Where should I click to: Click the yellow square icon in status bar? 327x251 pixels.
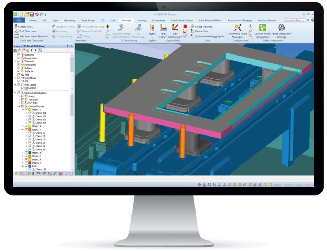pyautogui.click(x=270, y=185)
